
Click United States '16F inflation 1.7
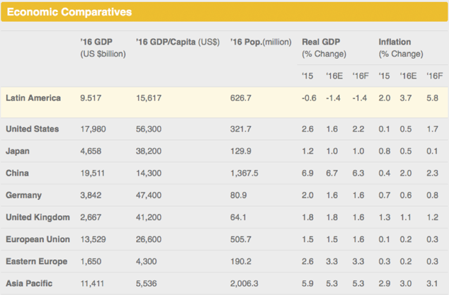point(432,129)
